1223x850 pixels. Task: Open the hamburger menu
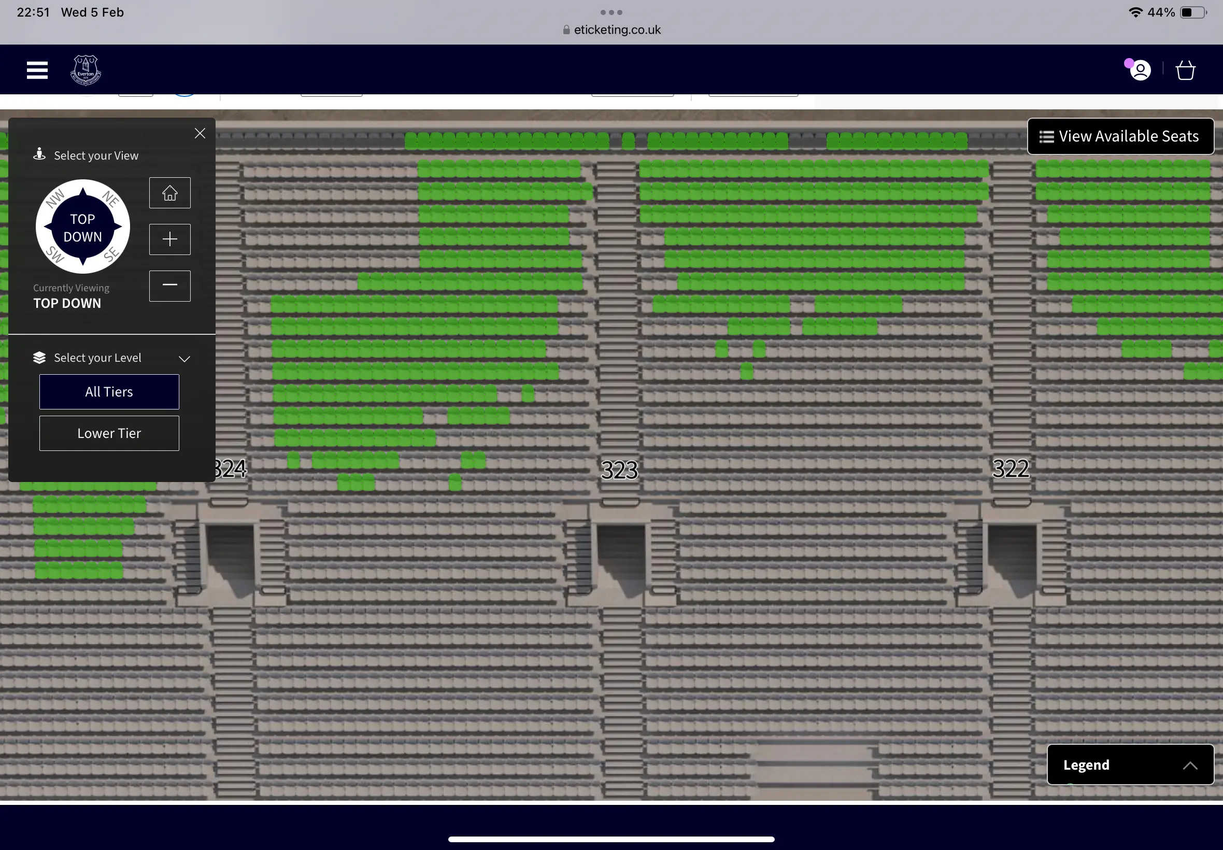[x=37, y=70]
